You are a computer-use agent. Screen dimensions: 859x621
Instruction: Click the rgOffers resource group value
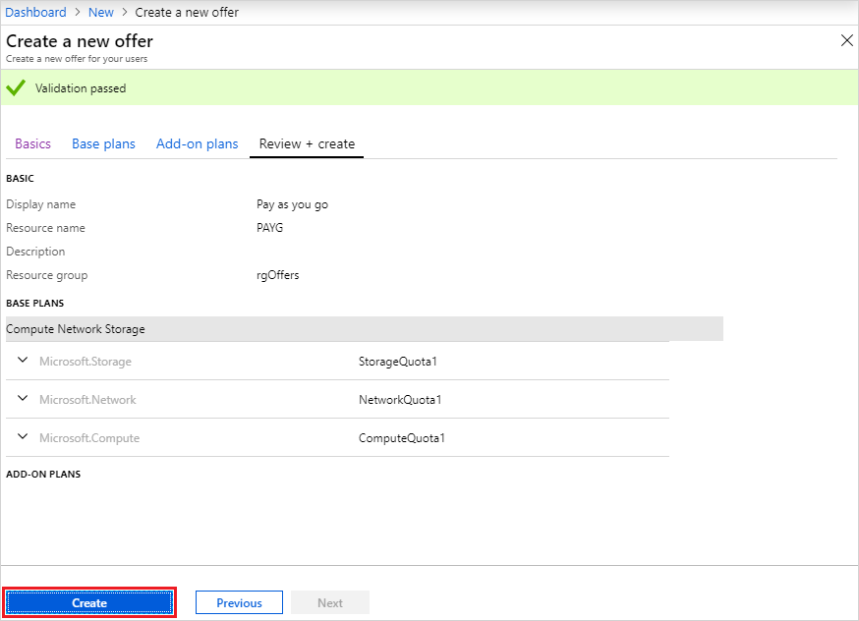(277, 274)
